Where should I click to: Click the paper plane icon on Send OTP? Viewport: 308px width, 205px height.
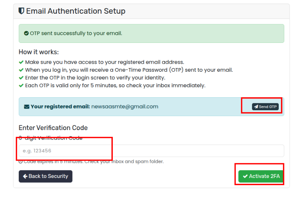256,107
